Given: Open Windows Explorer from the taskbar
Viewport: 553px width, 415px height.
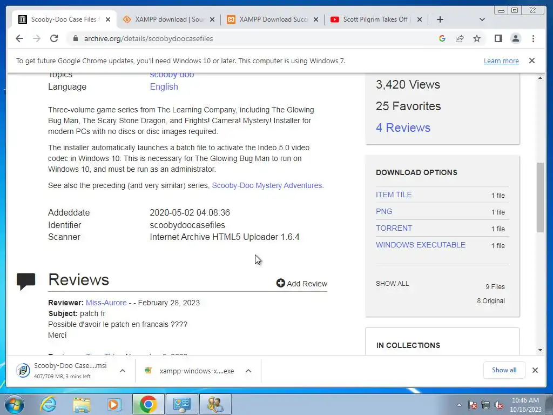Looking at the screenshot, I should (x=82, y=404).
